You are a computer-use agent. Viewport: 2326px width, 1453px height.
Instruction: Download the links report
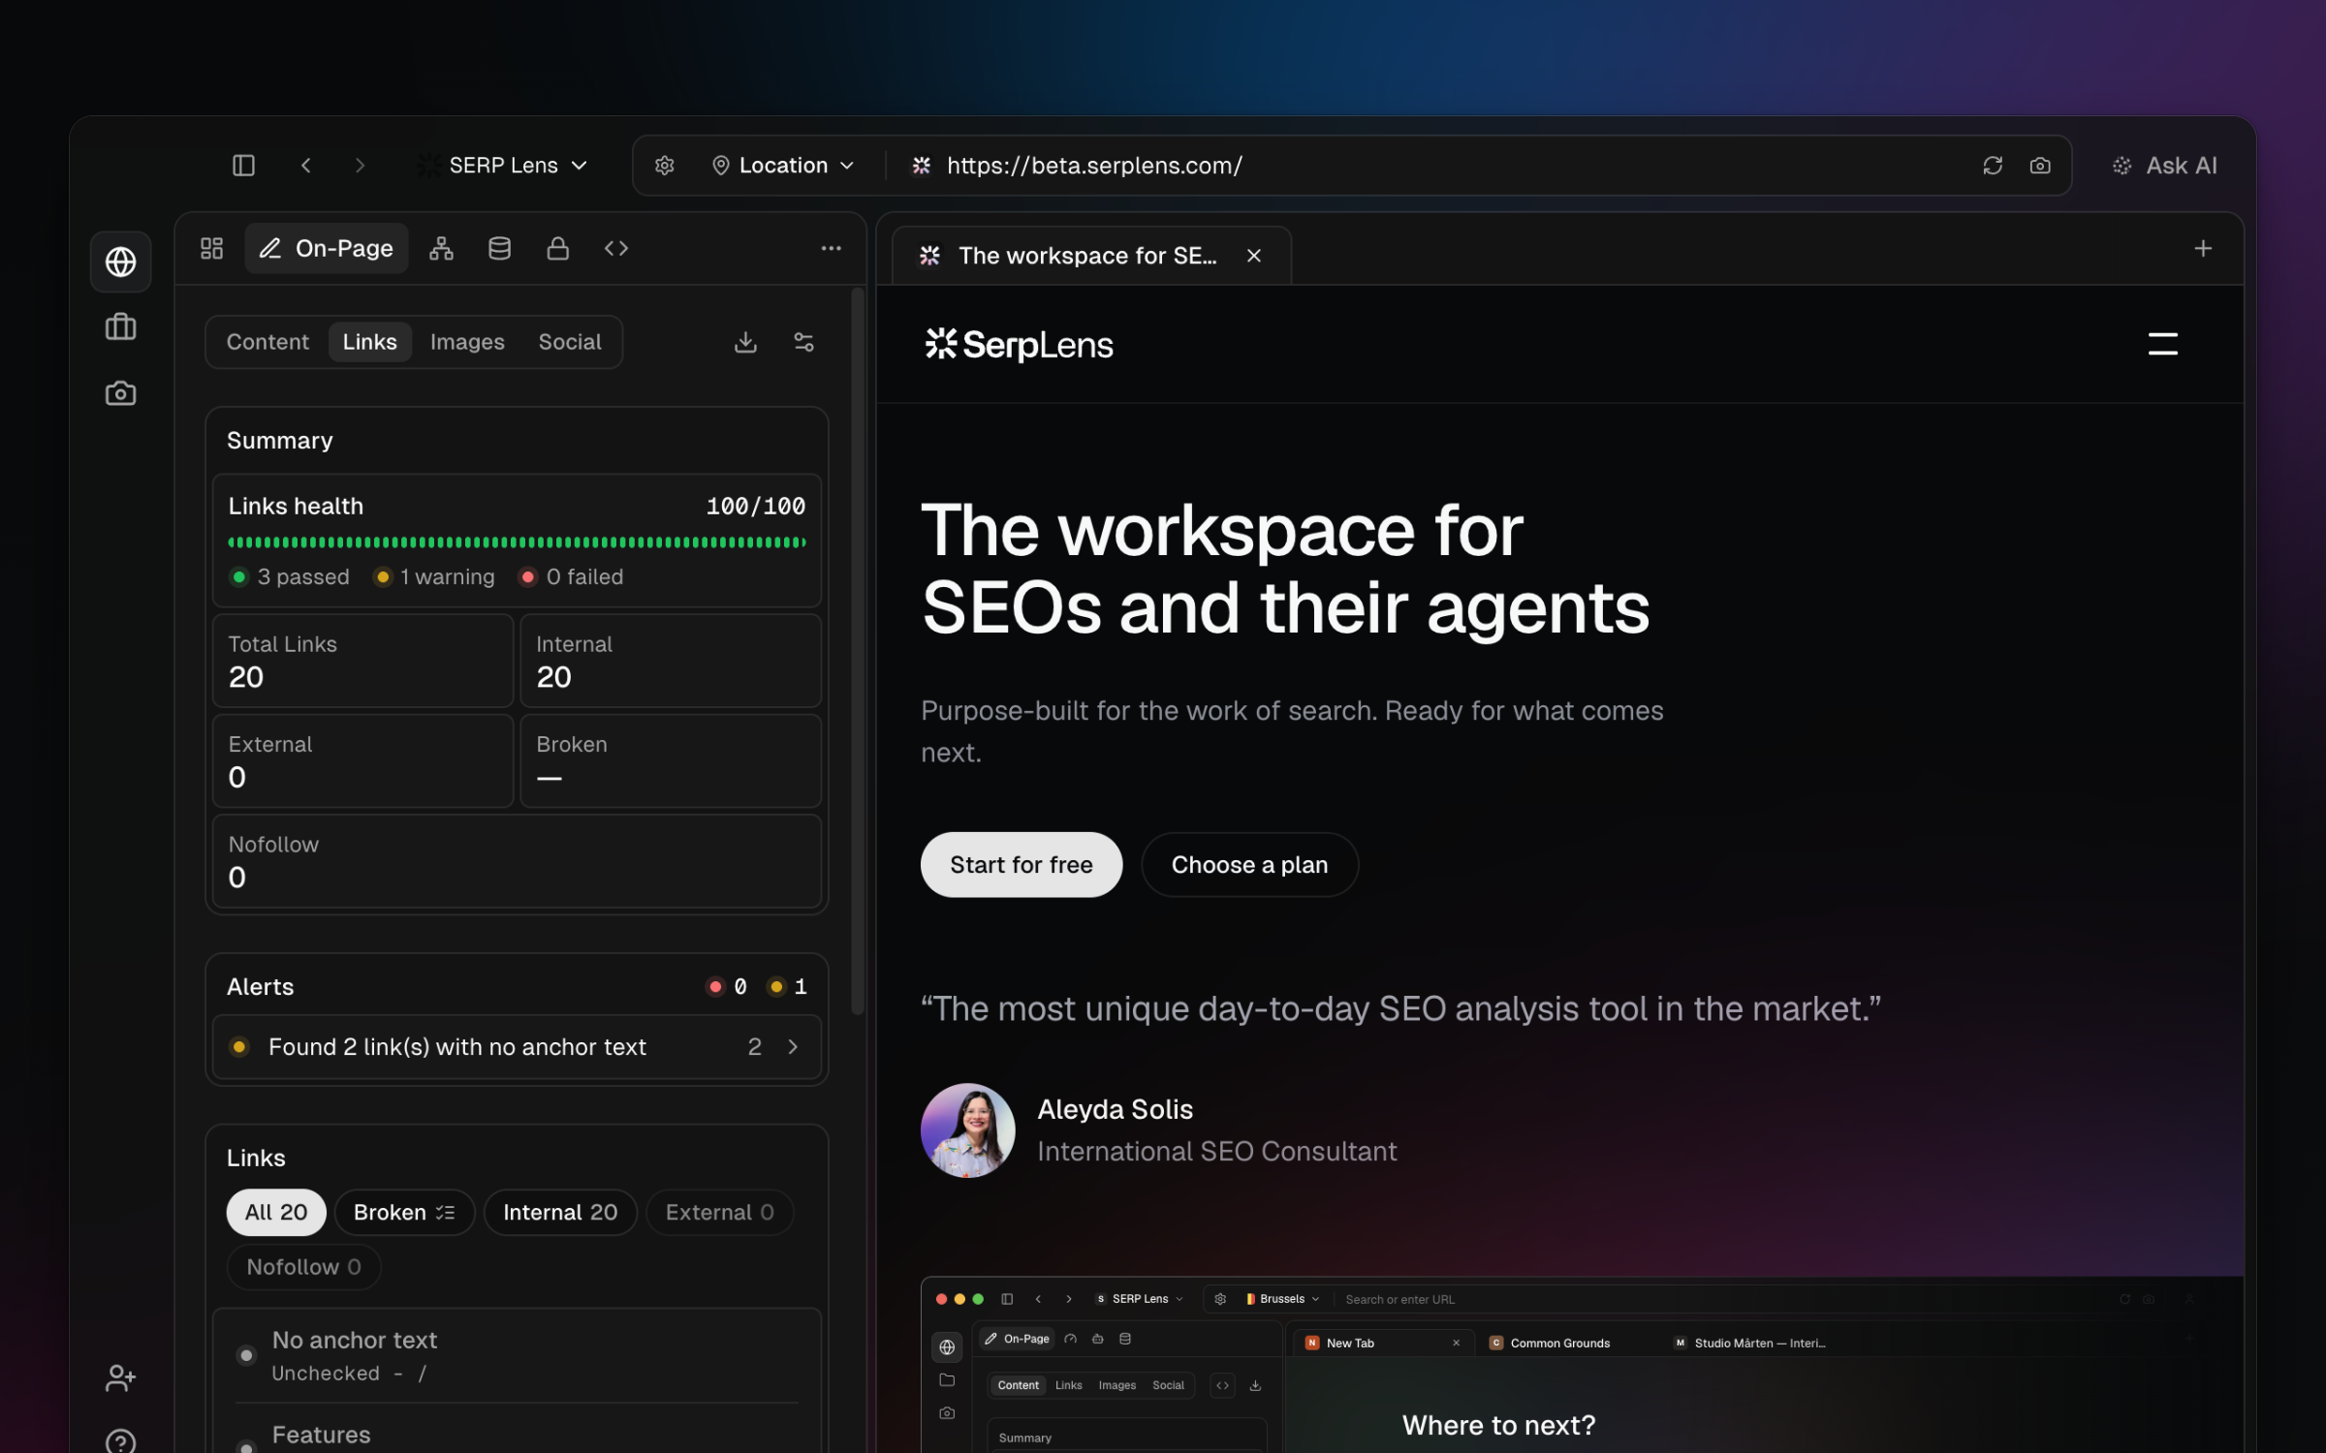[x=745, y=342]
